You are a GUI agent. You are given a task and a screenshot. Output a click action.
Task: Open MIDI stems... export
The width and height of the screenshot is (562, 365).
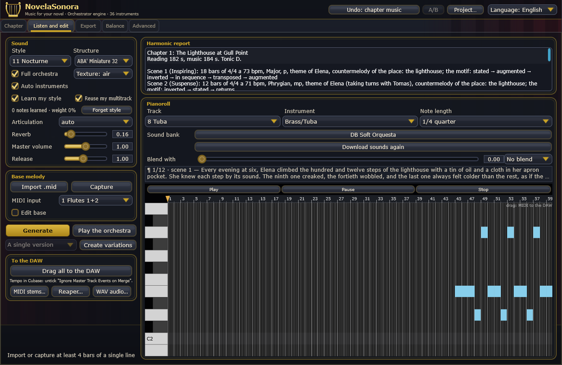(29, 291)
